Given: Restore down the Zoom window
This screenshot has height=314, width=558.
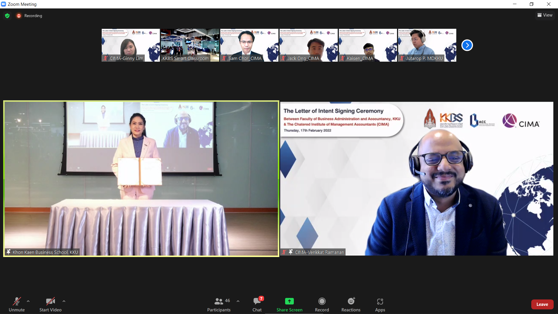Looking at the screenshot, I should [x=532, y=4].
